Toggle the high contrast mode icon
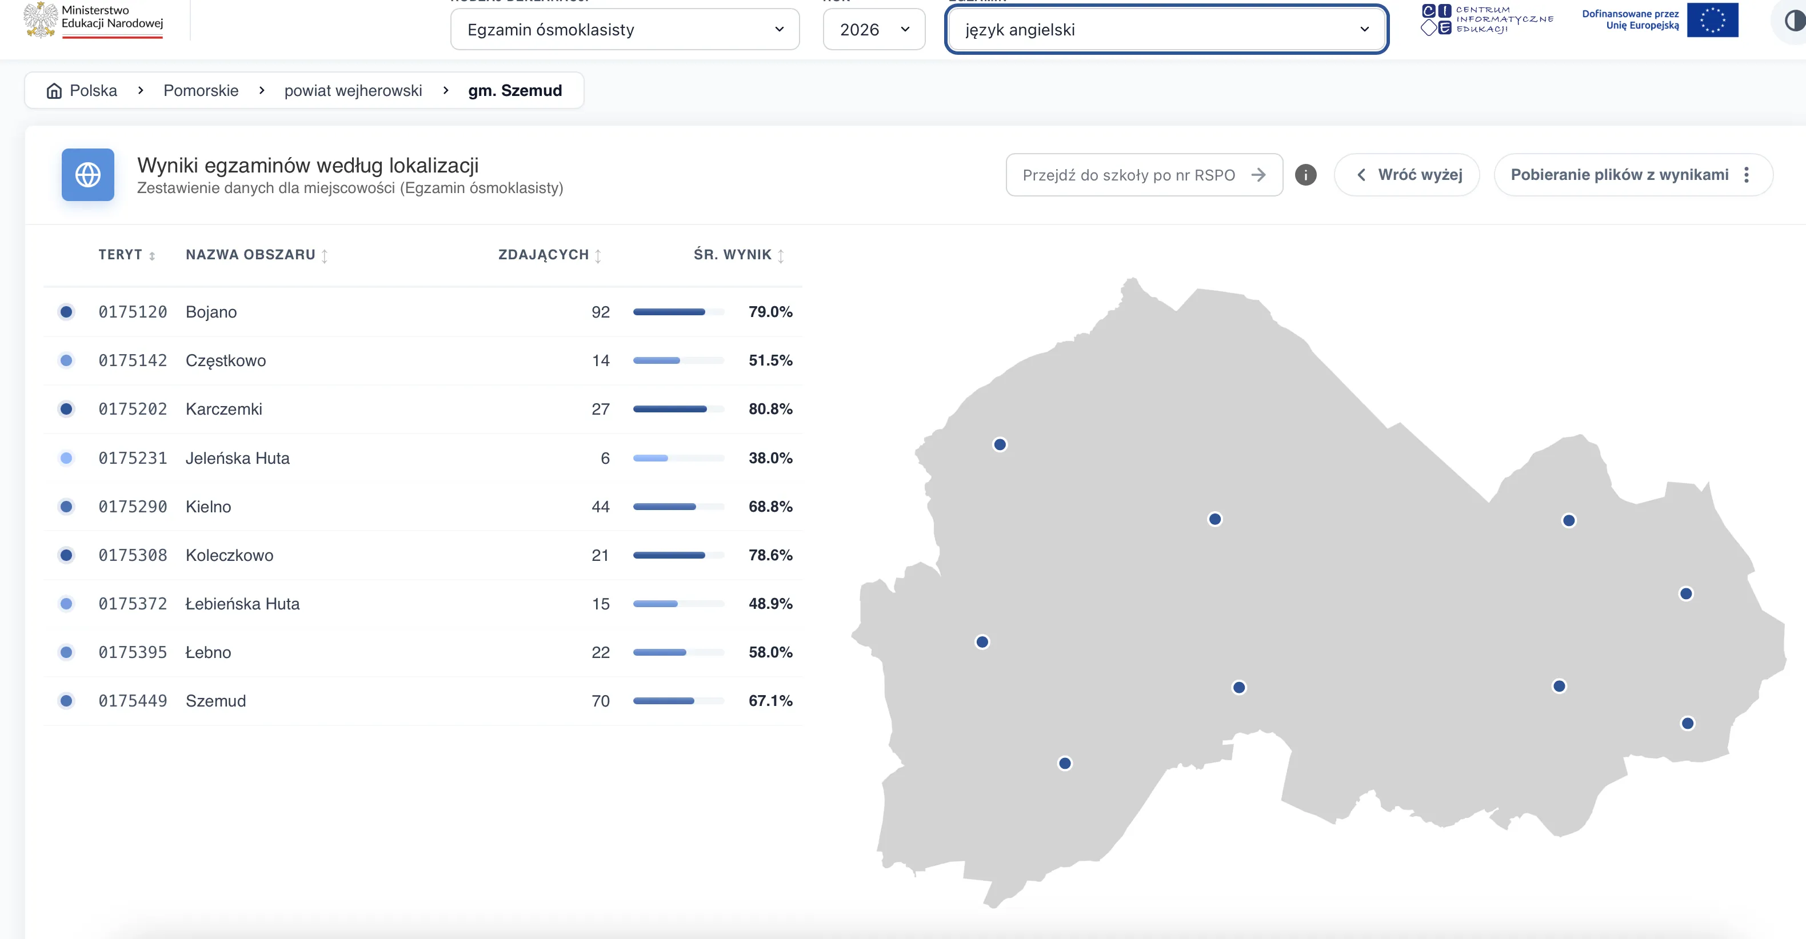Screen dimensions: 1806x939 1795,21
